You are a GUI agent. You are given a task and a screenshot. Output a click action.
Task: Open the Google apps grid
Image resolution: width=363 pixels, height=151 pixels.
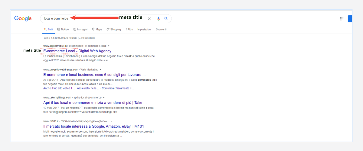[342, 19]
